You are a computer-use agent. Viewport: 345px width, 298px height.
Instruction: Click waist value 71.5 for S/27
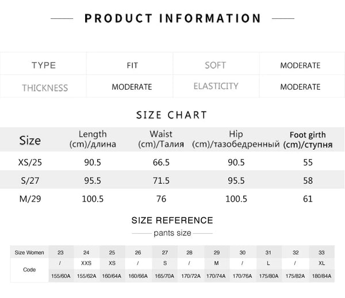[x=161, y=181]
